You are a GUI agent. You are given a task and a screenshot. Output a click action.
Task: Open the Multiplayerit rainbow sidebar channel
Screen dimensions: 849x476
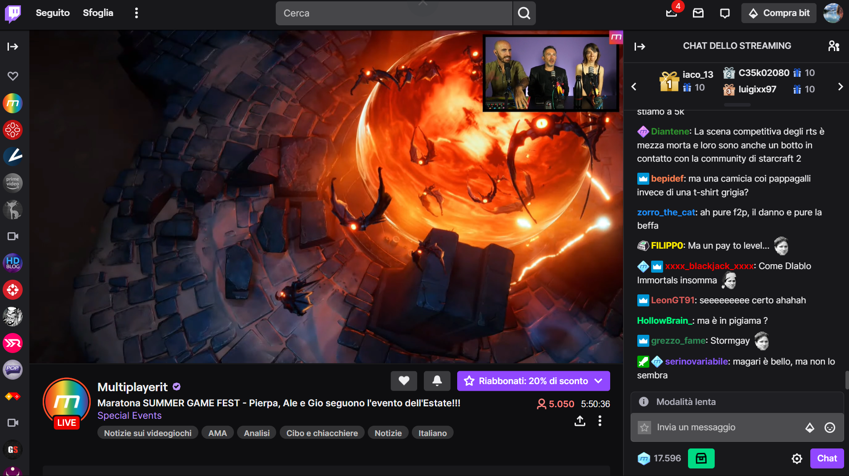pos(13,103)
